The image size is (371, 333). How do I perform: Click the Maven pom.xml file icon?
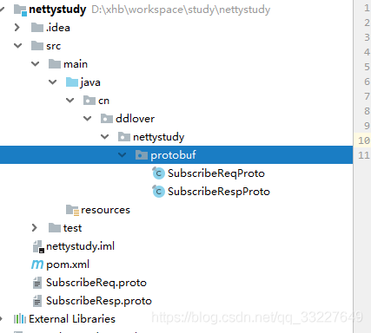point(37,264)
